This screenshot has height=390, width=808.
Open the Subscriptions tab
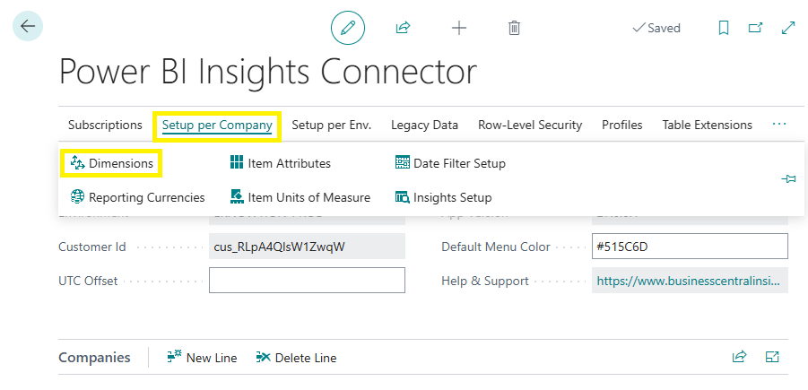(105, 125)
